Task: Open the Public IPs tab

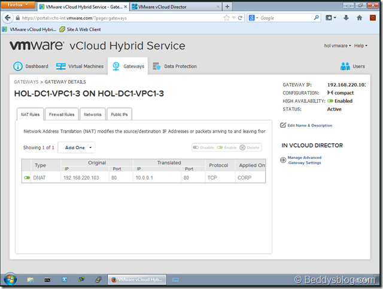Action: 120,114
